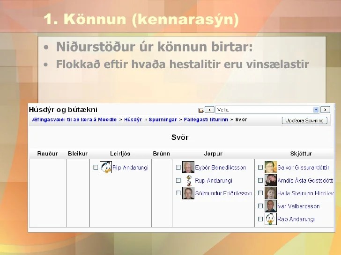The height and width of the screenshot is (255, 341).
Task: Click the Velja dropdown arrow
Action: coord(316,110)
